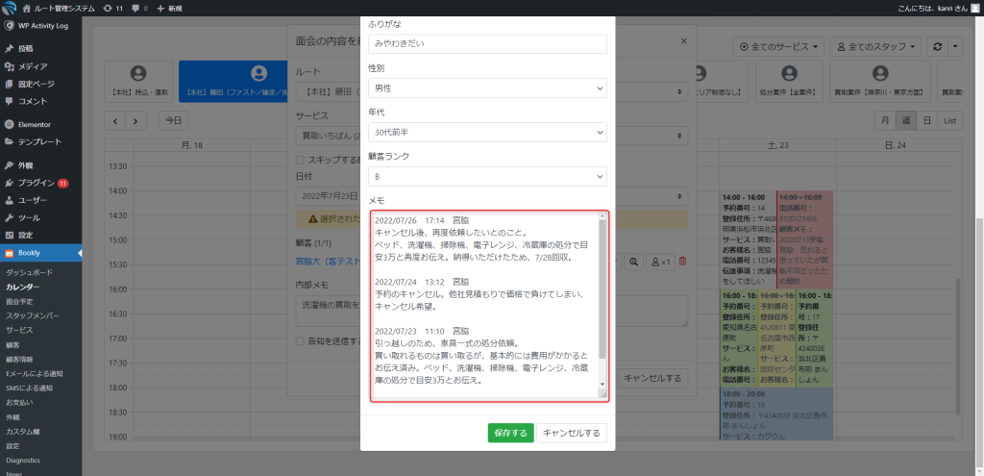Go to next week with right arrow
The image size is (984, 476).
click(136, 121)
